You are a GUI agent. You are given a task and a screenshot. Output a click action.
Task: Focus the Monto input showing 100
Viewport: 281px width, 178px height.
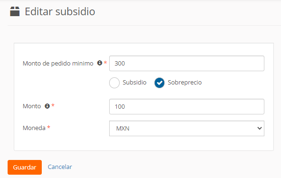[x=187, y=106]
